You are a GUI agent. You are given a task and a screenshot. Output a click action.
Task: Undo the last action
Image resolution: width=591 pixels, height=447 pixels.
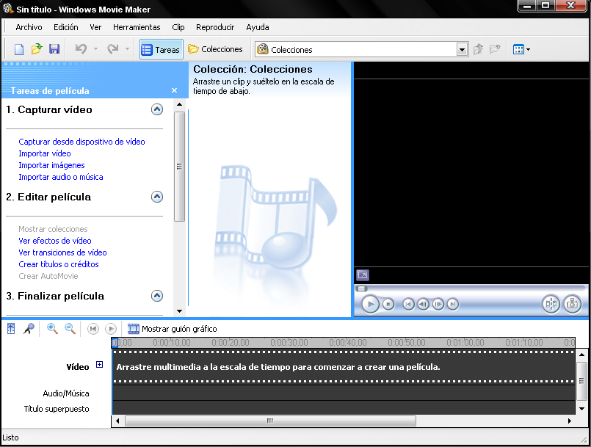coord(81,49)
